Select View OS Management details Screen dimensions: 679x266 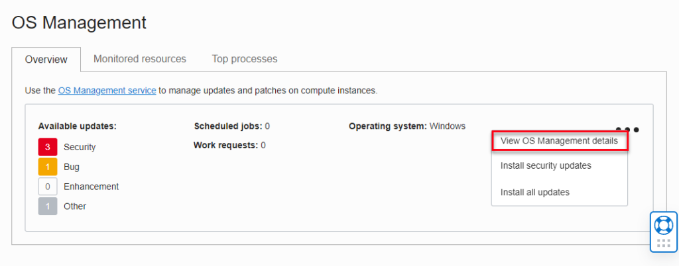(x=559, y=141)
